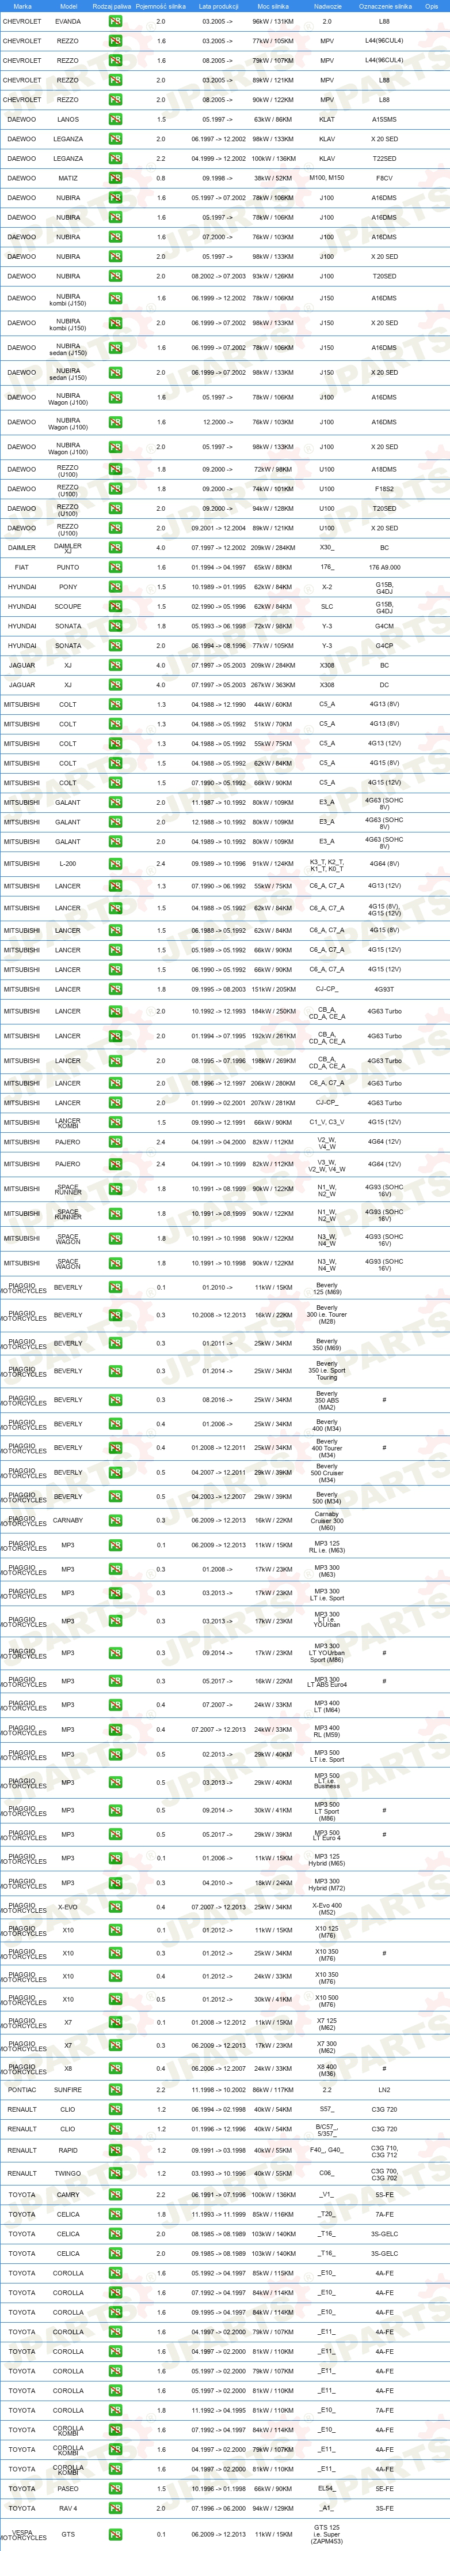The width and height of the screenshot is (450, 2551).
Task: Click the 206kW / 280KM power cell
Action: click(272, 1083)
